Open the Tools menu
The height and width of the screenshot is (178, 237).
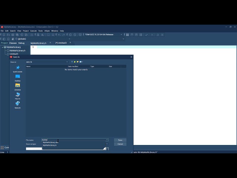[x=40, y=31]
